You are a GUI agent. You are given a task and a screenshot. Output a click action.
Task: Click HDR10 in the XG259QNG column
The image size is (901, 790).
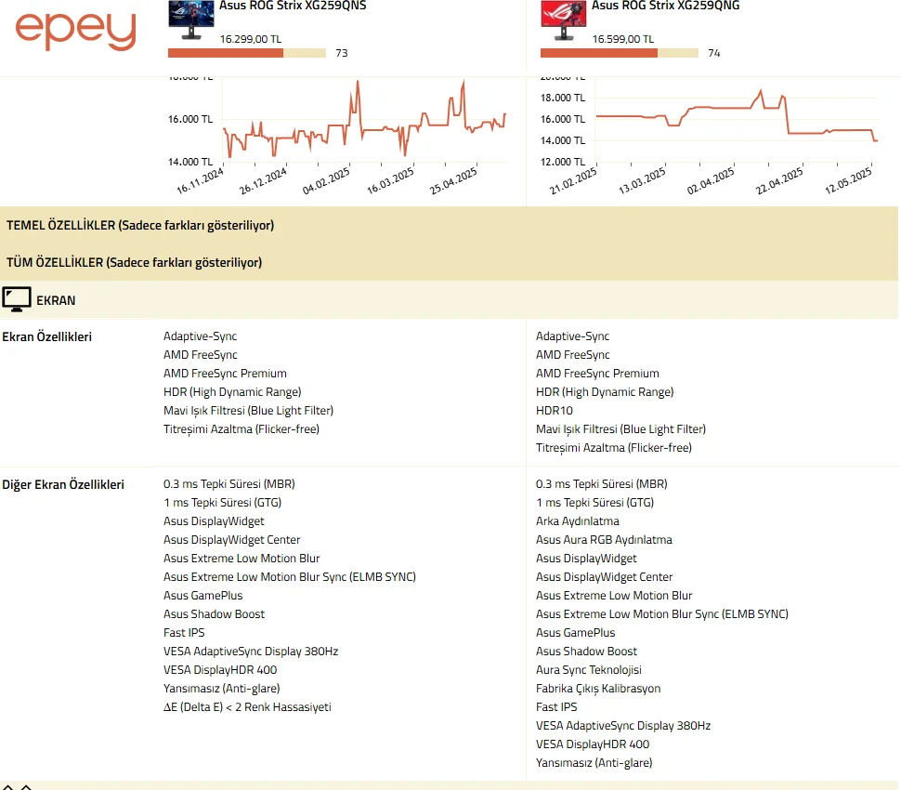(x=554, y=411)
